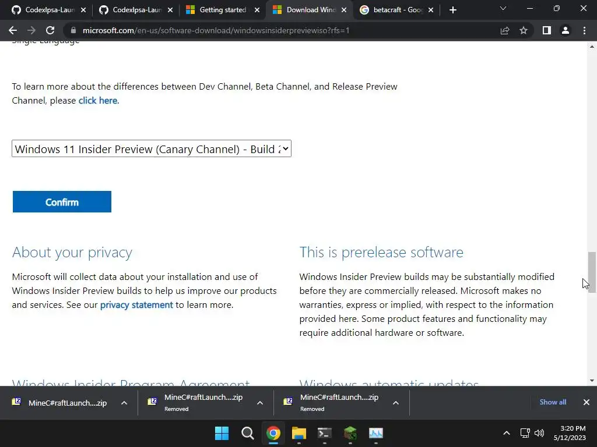Open the terminal taskbar icon

tap(324, 433)
